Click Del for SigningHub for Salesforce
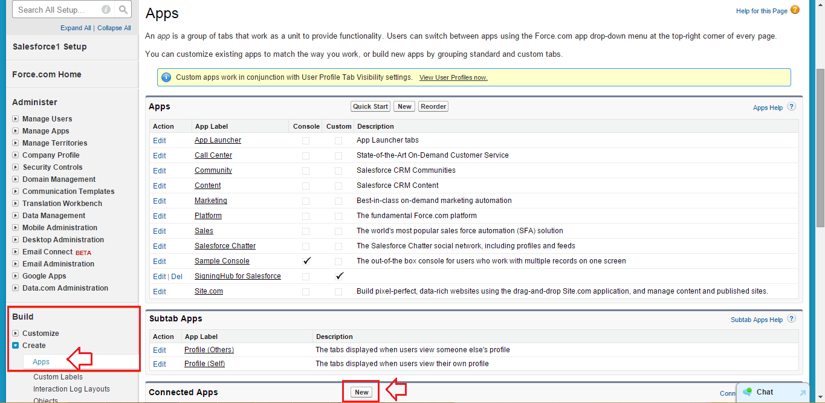 click(x=176, y=276)
